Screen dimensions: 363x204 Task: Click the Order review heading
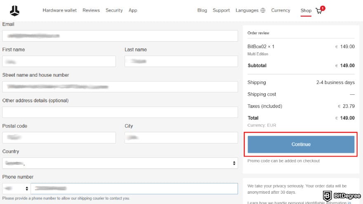(x=258, y=33)
